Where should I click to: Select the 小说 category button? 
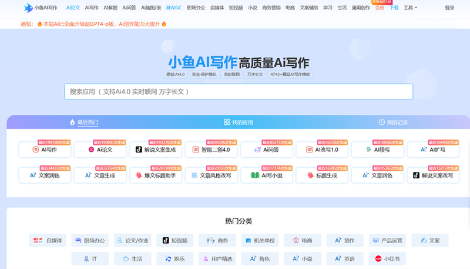pyautogui.click(x=303, y=259)
